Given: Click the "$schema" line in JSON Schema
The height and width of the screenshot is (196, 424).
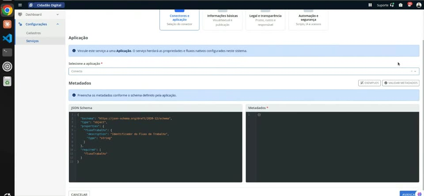Looking at the screenshot, I should (x=126, y=118).
